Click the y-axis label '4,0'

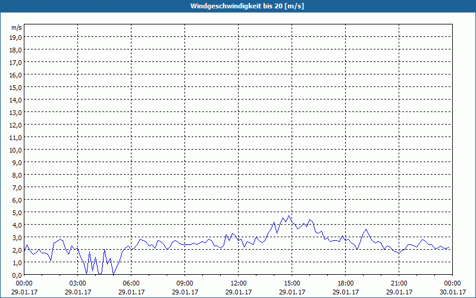(x=18, y=225)
